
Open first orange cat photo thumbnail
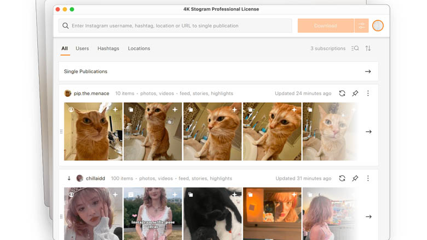coord(93,132)
